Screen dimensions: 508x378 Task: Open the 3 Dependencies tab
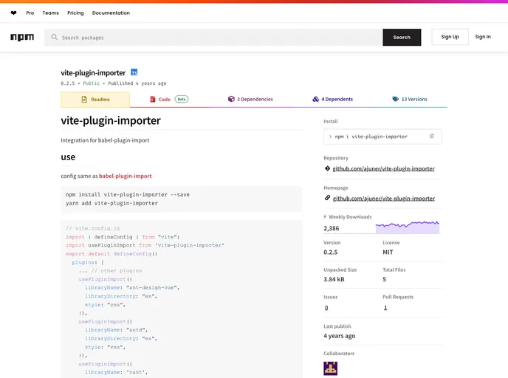coord(250,99)
